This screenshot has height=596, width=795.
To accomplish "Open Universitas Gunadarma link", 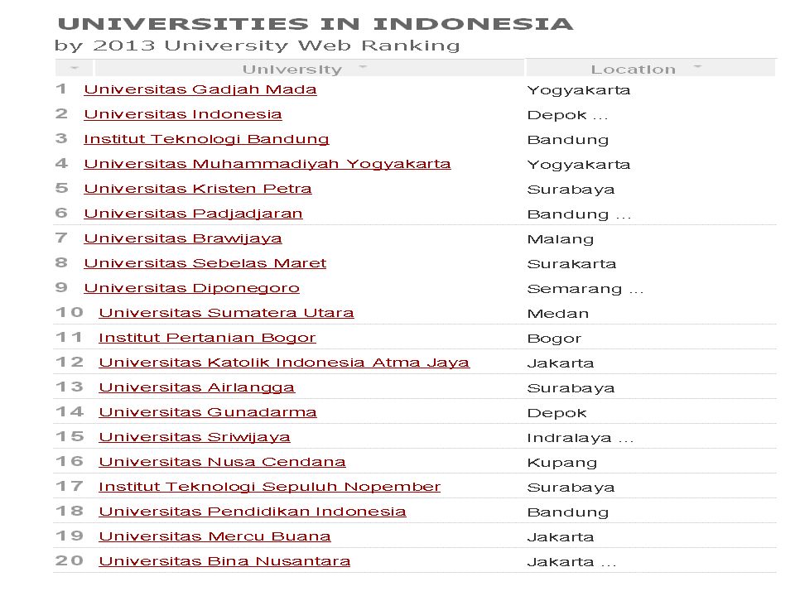I will tap(208, 412).
